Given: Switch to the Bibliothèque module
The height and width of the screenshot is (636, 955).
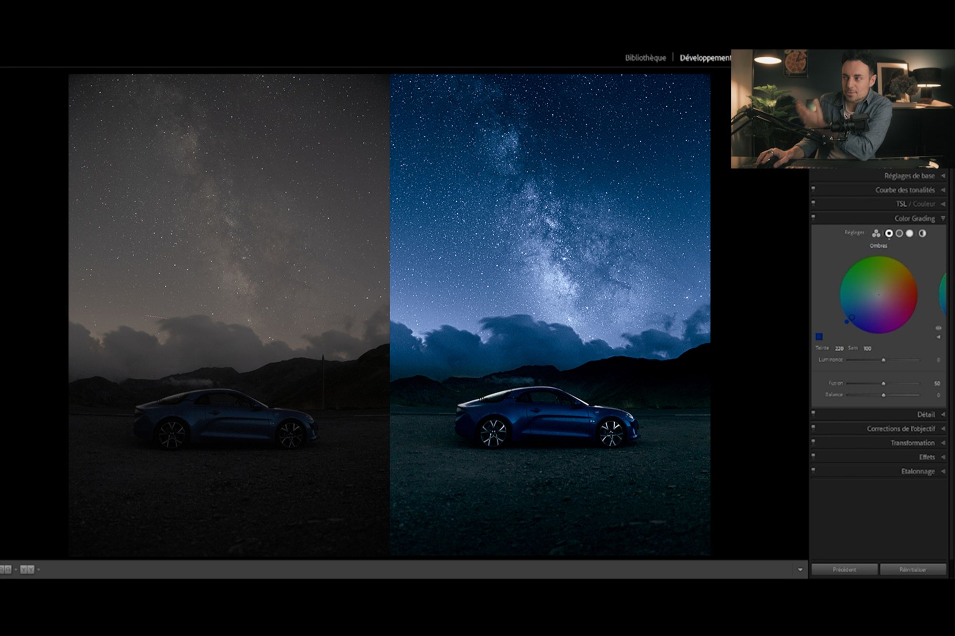Looking at the screenshot, I should tap(645, 58).
